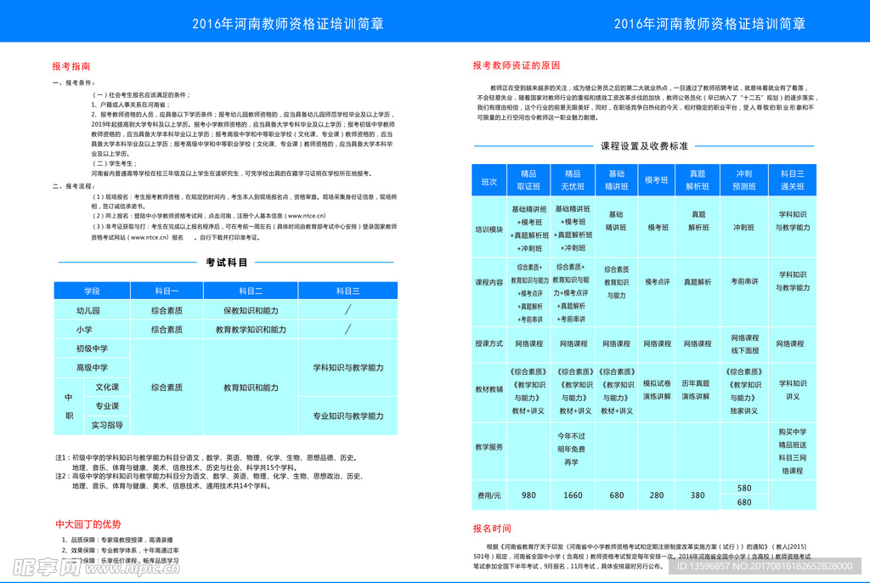Screen dimensions: 870x583
Task: Click the "科目三通关班" column header
Action: click(793, 180)
